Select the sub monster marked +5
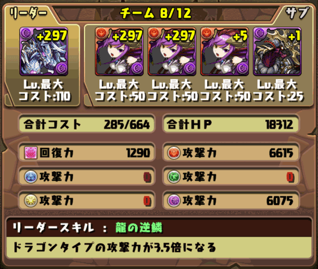 point(224,51)
